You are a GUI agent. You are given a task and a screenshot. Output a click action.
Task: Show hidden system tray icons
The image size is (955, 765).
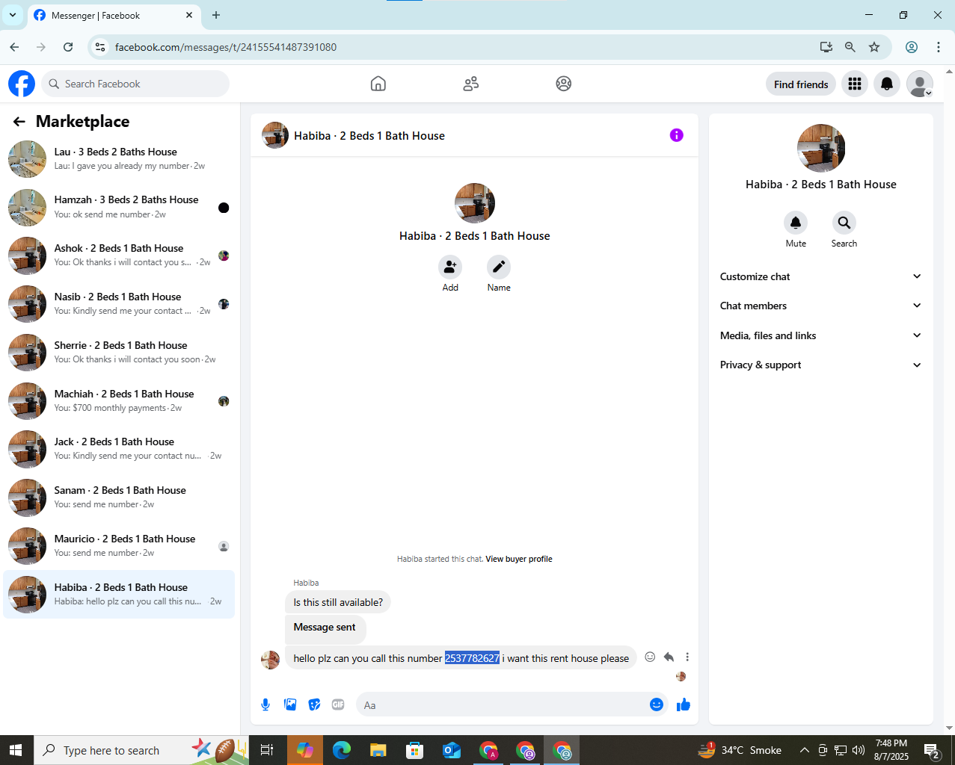tap(805, 750)
